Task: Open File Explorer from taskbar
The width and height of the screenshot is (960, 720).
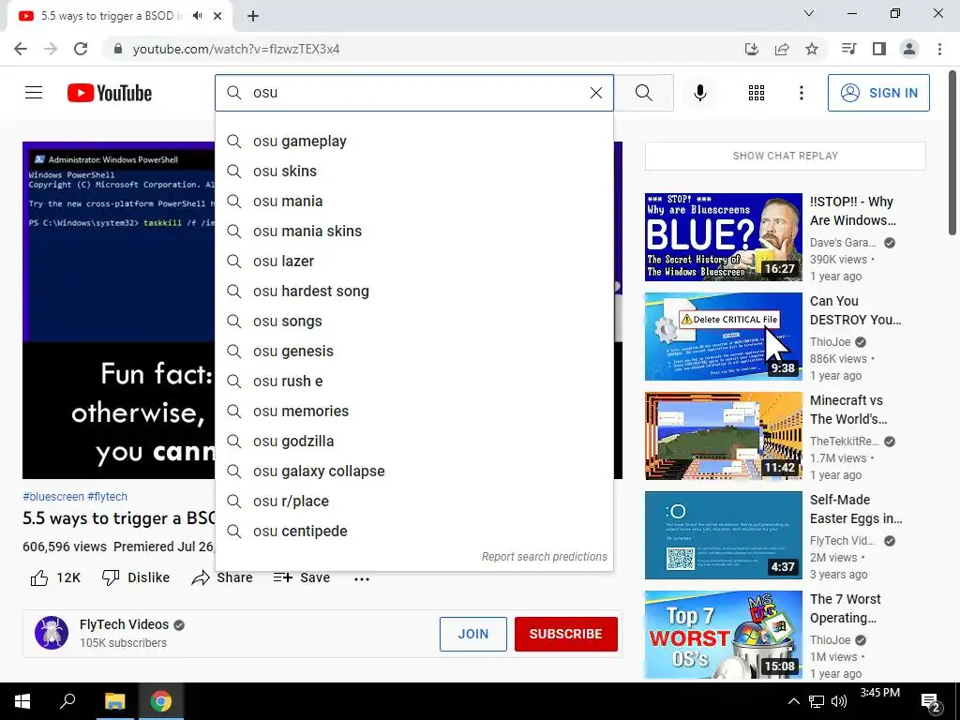Action: pyautogui.click(x=115, y=701)
